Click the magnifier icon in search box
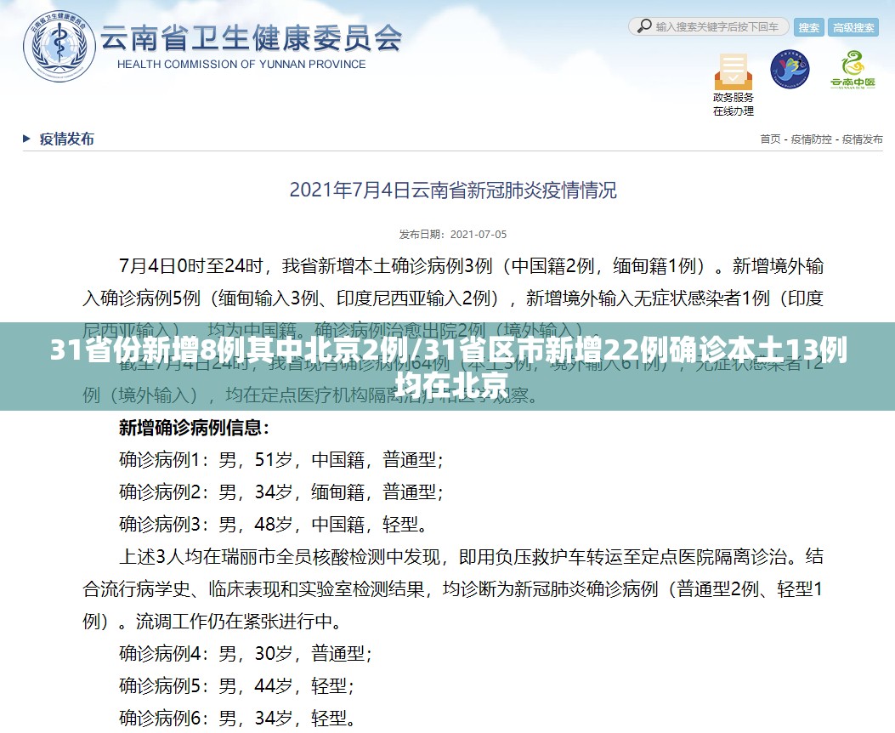Screen dimensions: 895x733 point(644,26)
